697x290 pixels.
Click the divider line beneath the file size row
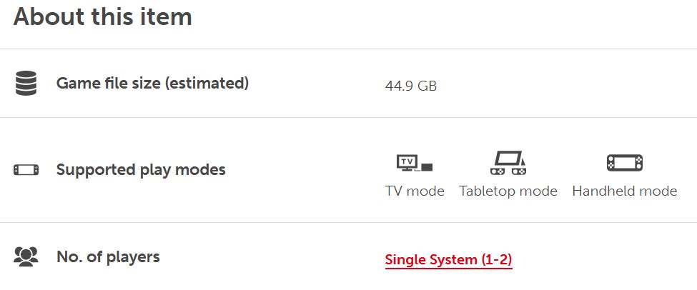pos(349,118)
